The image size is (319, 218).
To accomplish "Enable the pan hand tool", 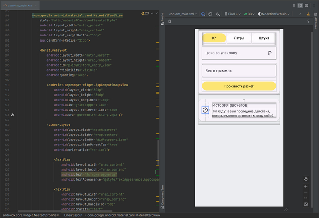I will [x=306, y=179].
